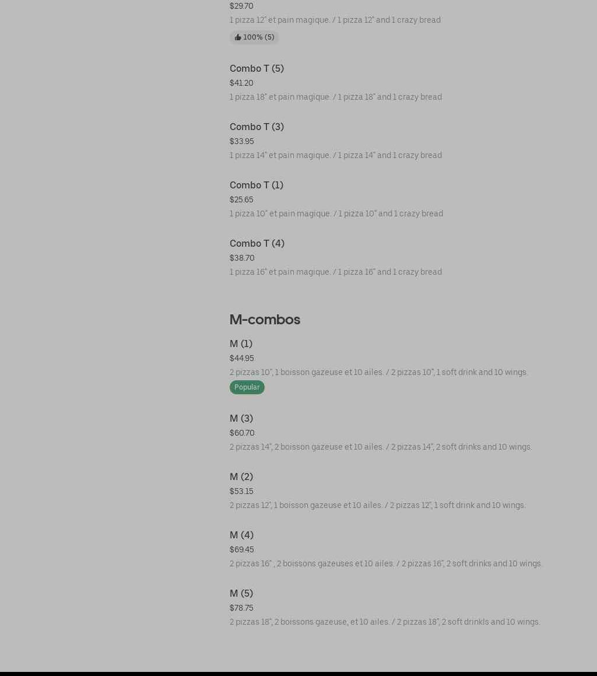Viewport: 597px width, 676px height.
Task: Click the thumbs-up icon in the rating badge
Action: point(238,37)
